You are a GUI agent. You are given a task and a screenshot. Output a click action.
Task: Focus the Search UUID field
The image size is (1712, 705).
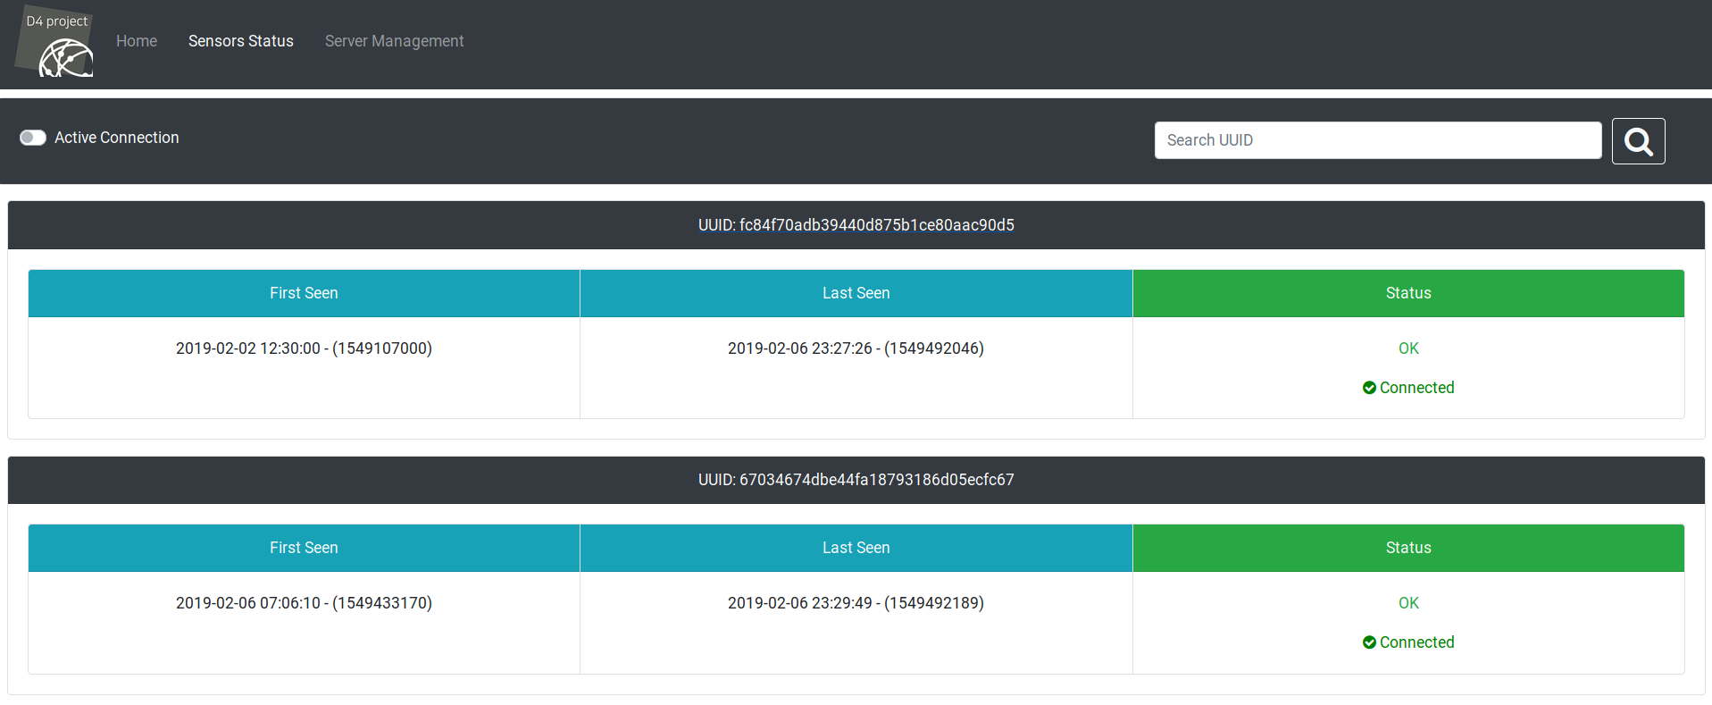pos(1376,140)
